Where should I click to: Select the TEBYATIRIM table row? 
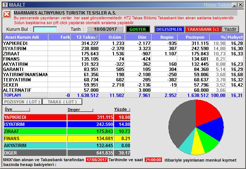(123, 80)
